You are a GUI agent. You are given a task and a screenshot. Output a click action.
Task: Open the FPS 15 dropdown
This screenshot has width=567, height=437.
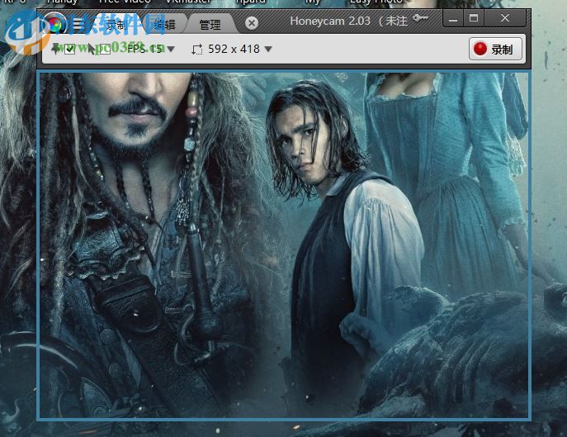(x=151, y=49)
